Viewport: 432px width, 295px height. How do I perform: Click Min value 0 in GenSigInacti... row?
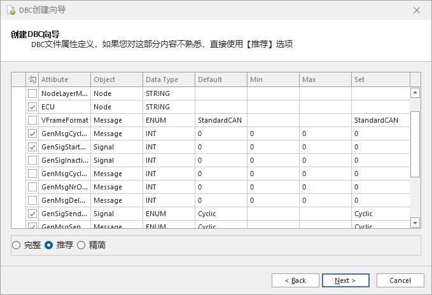pos(273,160)
